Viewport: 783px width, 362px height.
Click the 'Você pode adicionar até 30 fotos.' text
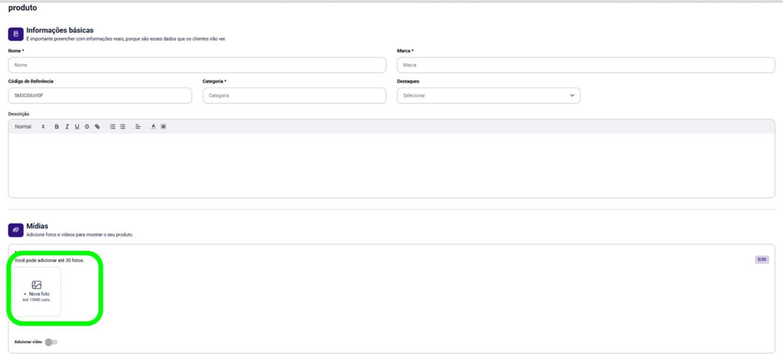(49, 260)
